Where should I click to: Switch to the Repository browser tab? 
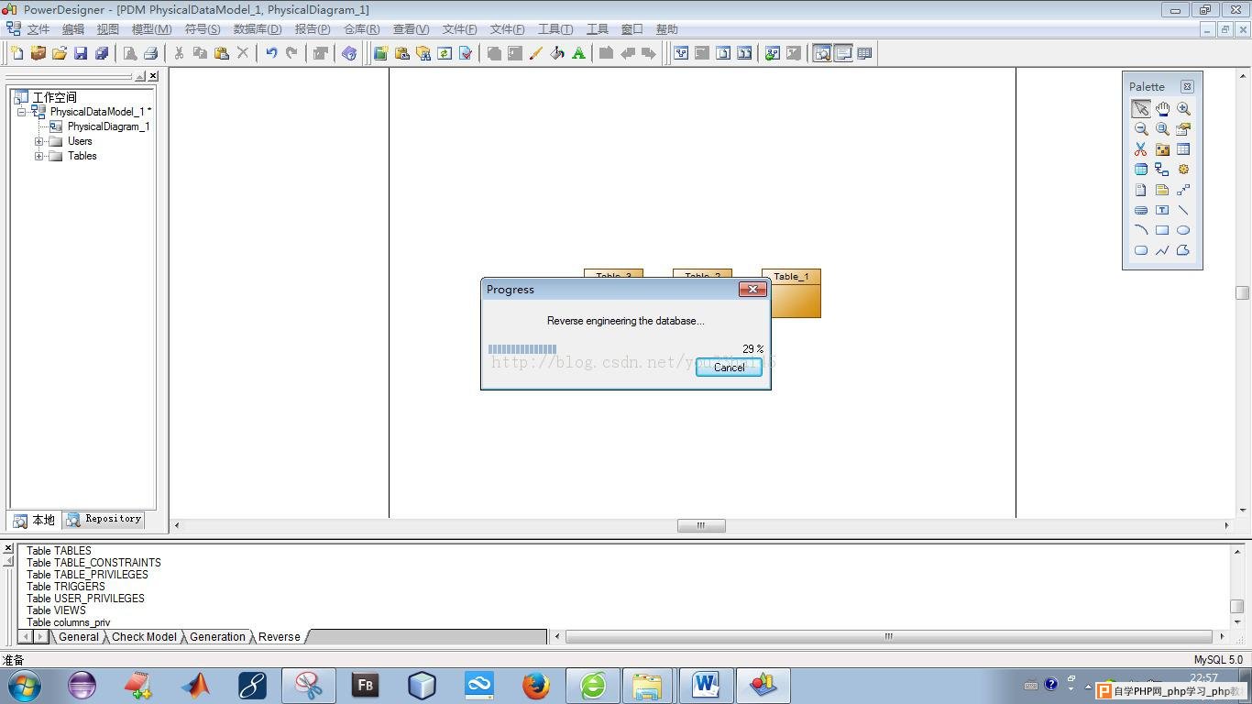[x=104, y=520]
